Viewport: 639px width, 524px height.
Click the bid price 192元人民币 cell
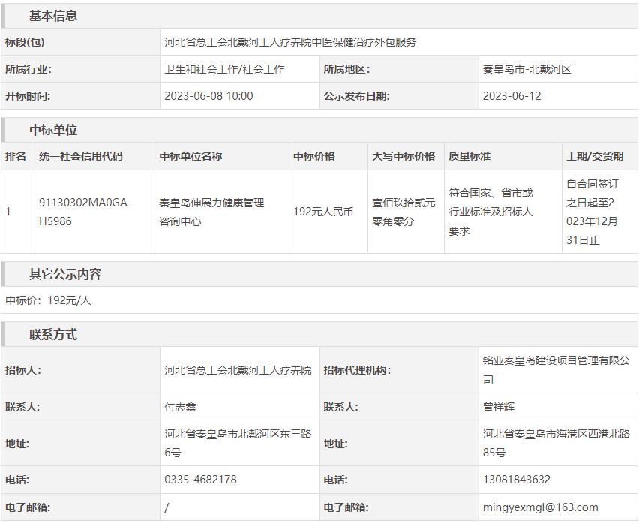(323, 212)
